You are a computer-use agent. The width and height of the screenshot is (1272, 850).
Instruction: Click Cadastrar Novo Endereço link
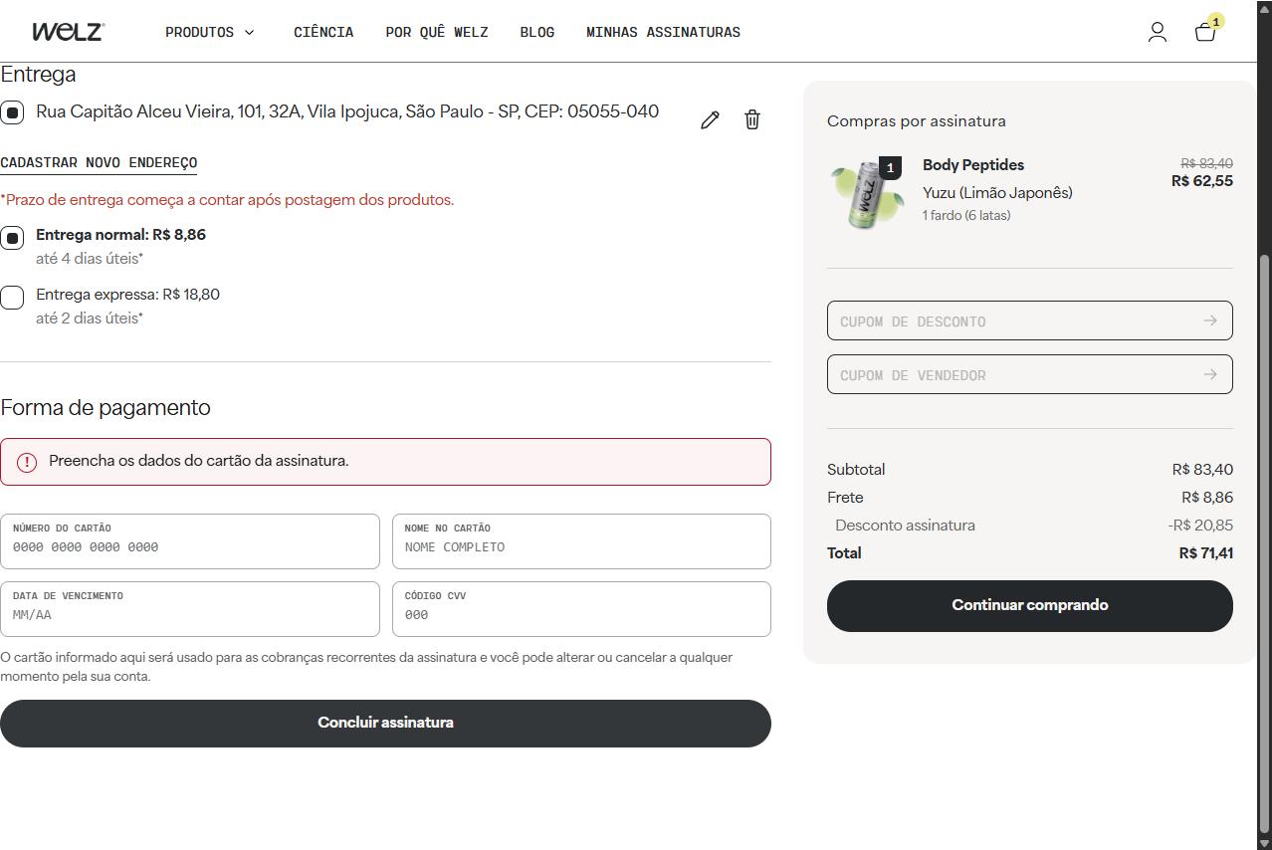pos(99,162)
